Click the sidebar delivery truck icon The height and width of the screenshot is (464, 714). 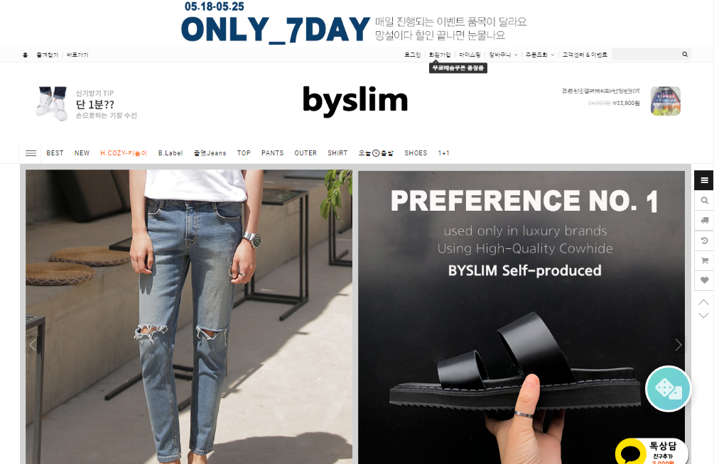pos(703,221)
